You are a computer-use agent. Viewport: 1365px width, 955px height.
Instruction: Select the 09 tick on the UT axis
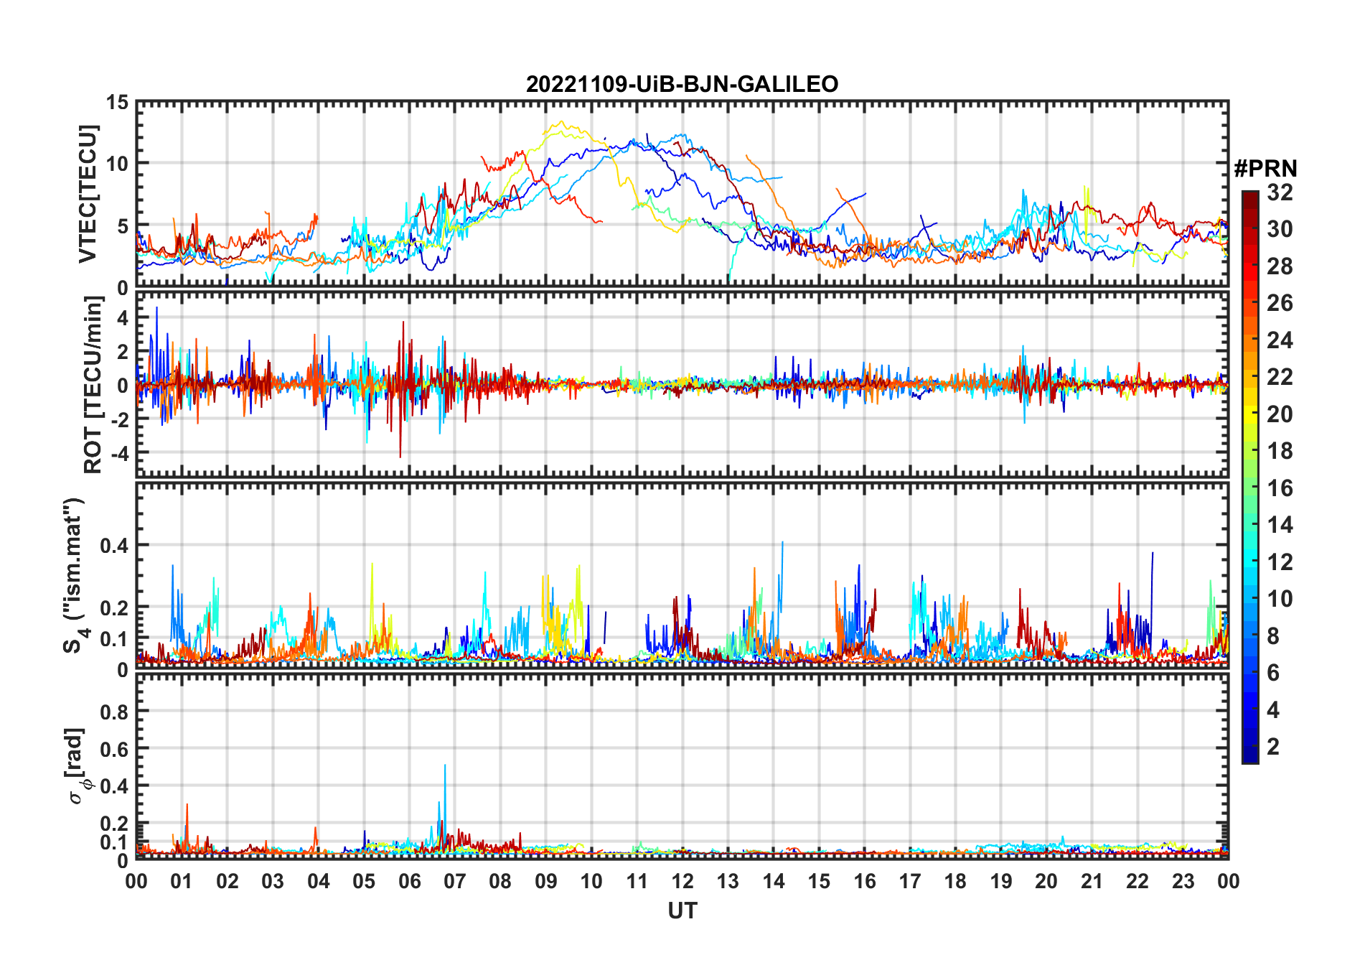545,881
